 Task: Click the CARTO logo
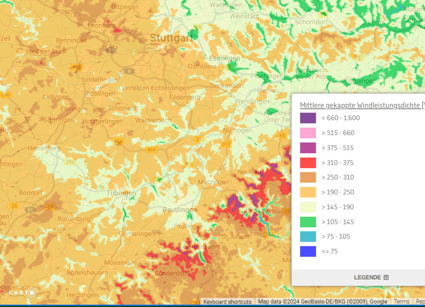tap(22, 293)
